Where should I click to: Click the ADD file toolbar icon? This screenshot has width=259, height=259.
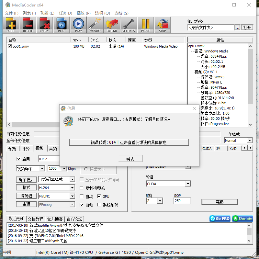pyautogui.click(x=11, y=25)
